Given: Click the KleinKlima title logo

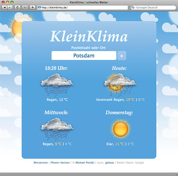Looking at the screenshot, I should [x=89, y=36].
